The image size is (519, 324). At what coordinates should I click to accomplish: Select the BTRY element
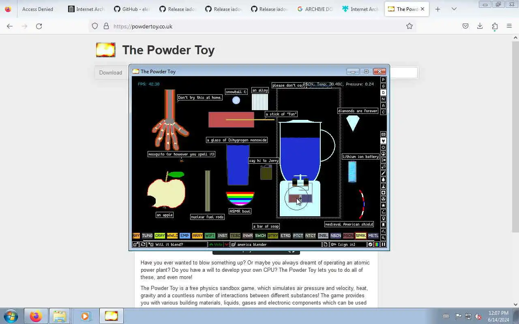tap(273, 236)
